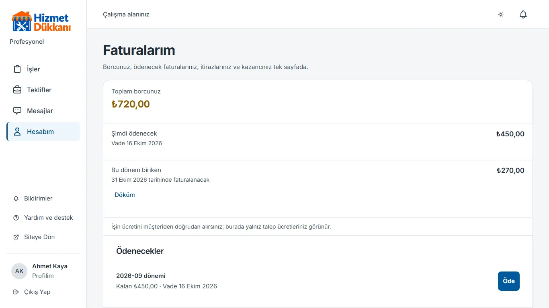Click the Bildirimler bell icon in sidebar
This screenshot has width=549, height=308.
[16, 199]
